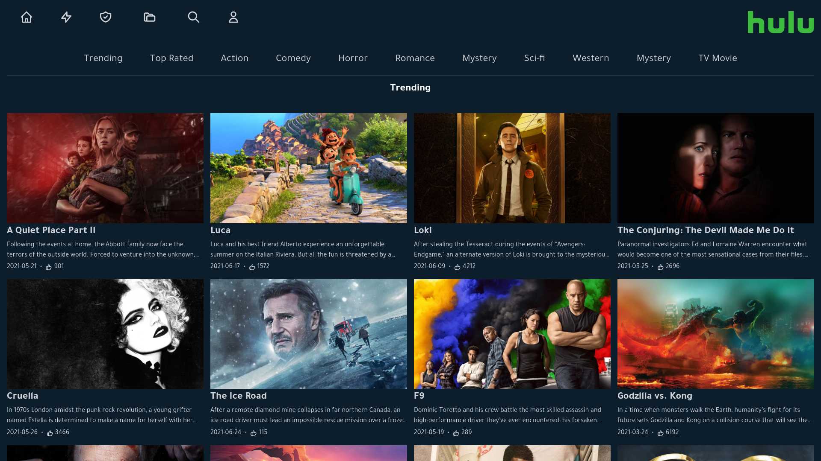Click the A Quiet Place Part II title
821x461 pixels.
pos(51,230)
